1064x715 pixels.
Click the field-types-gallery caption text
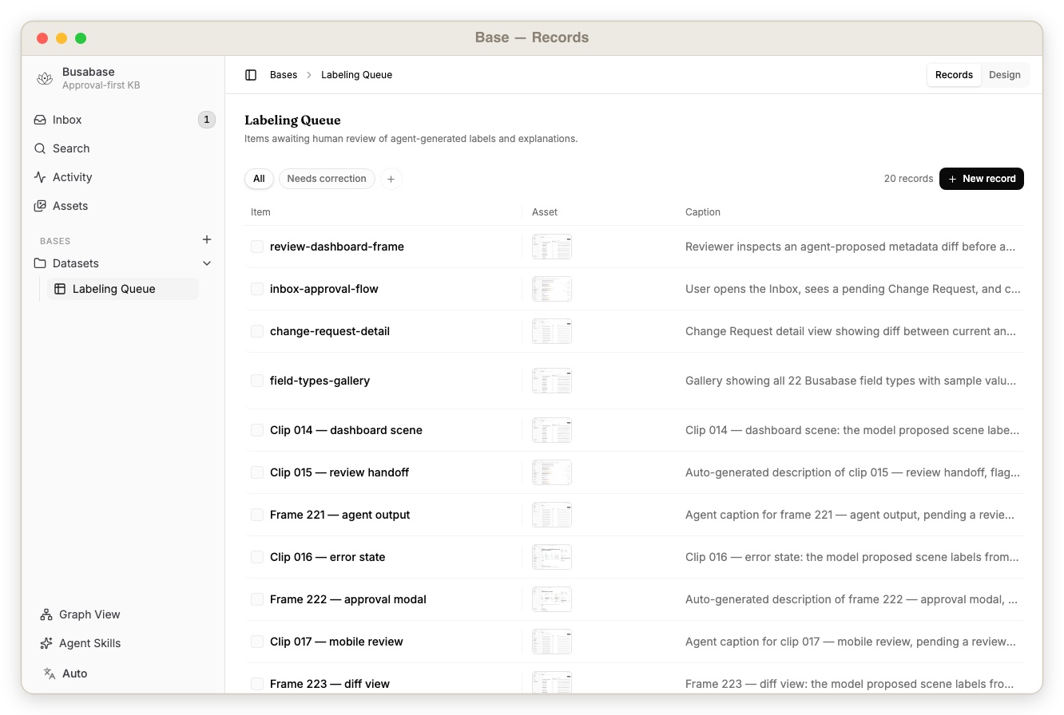tap(851, 381)
